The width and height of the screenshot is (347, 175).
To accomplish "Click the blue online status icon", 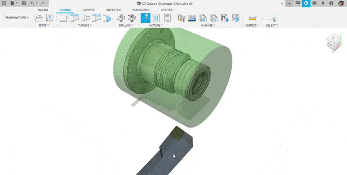I will click(x=306, y=3).
